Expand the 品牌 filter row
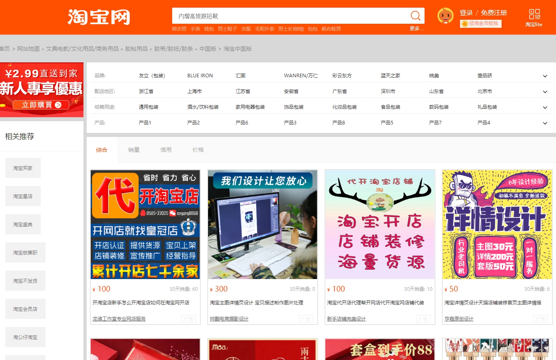Image resolution: width=556 pixels, height=360 pixels. click(x=545, y=76)
